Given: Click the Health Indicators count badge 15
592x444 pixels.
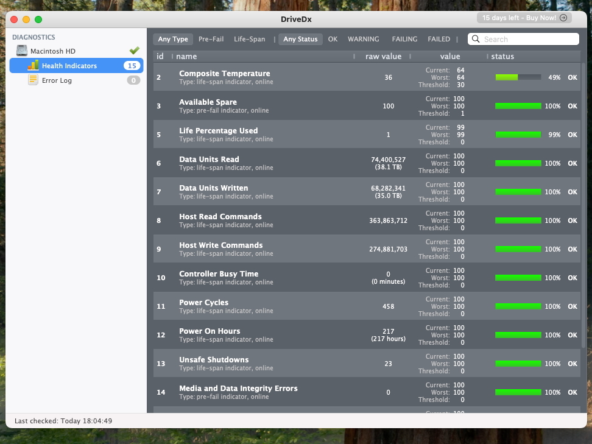Looking at the screenshot, I should [x=132, y=66].
